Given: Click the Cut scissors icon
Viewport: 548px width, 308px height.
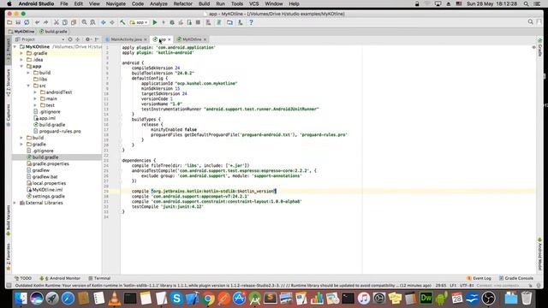Looking at the screenshot, I should [57, 22].
